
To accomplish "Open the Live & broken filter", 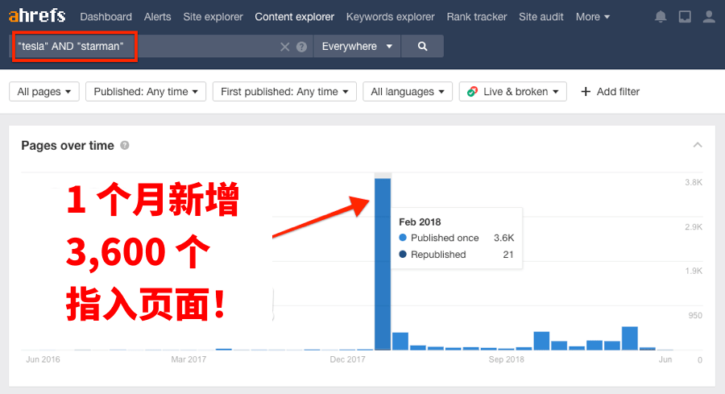I will click(513, 92).
